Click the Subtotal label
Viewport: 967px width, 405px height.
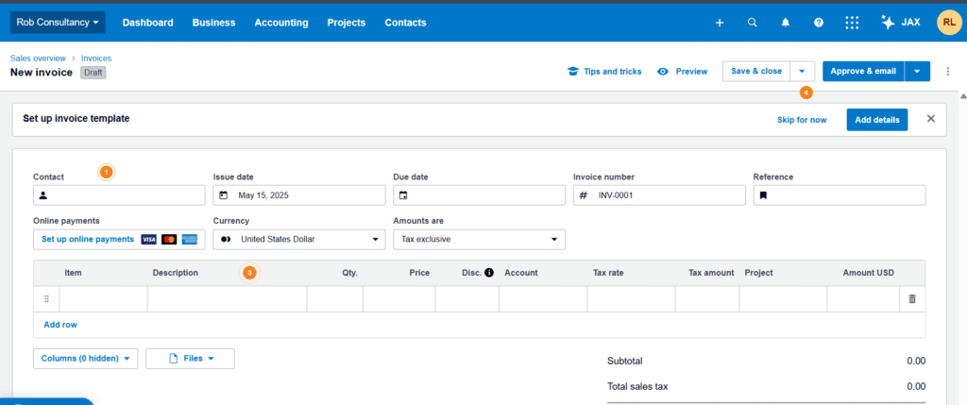625,362
